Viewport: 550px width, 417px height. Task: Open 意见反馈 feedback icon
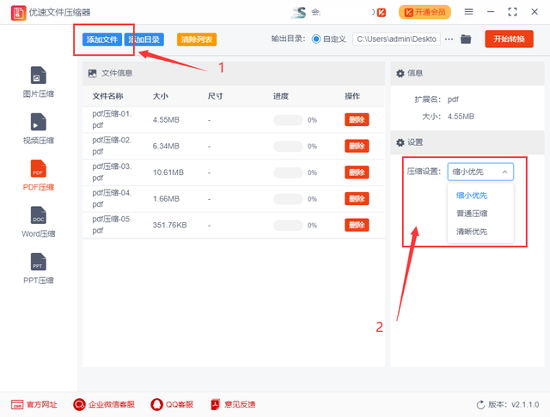(216, 404)
